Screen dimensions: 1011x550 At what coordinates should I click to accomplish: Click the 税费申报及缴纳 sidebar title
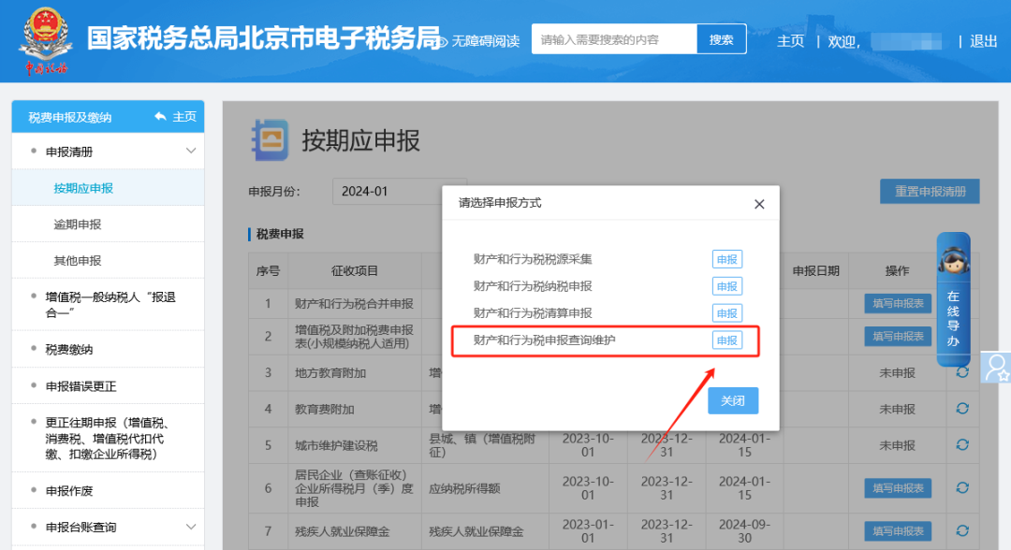tap(69, 117)
